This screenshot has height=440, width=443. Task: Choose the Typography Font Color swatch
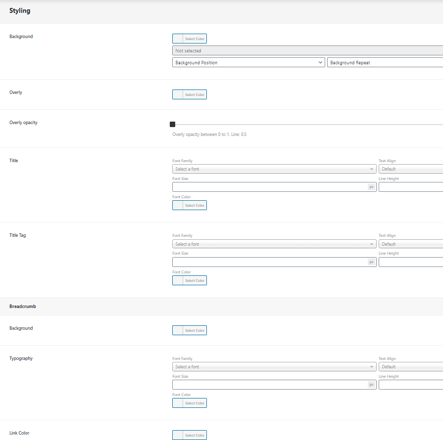(x=190, y=403)
